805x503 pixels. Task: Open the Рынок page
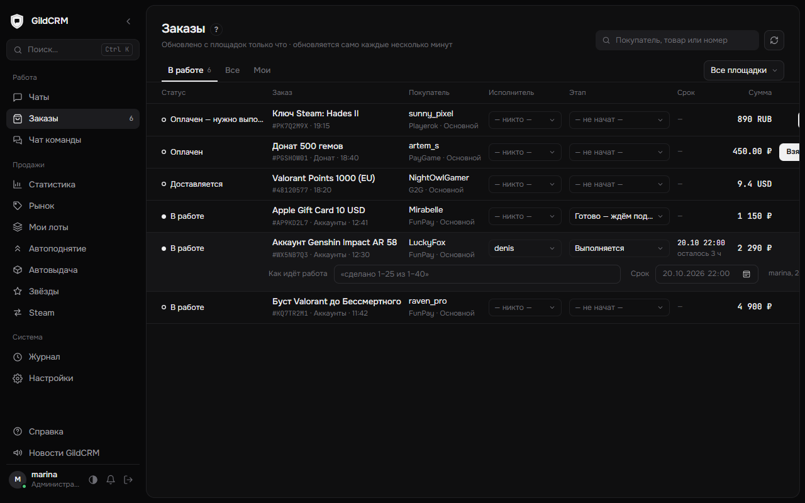(x=73, y=206)
